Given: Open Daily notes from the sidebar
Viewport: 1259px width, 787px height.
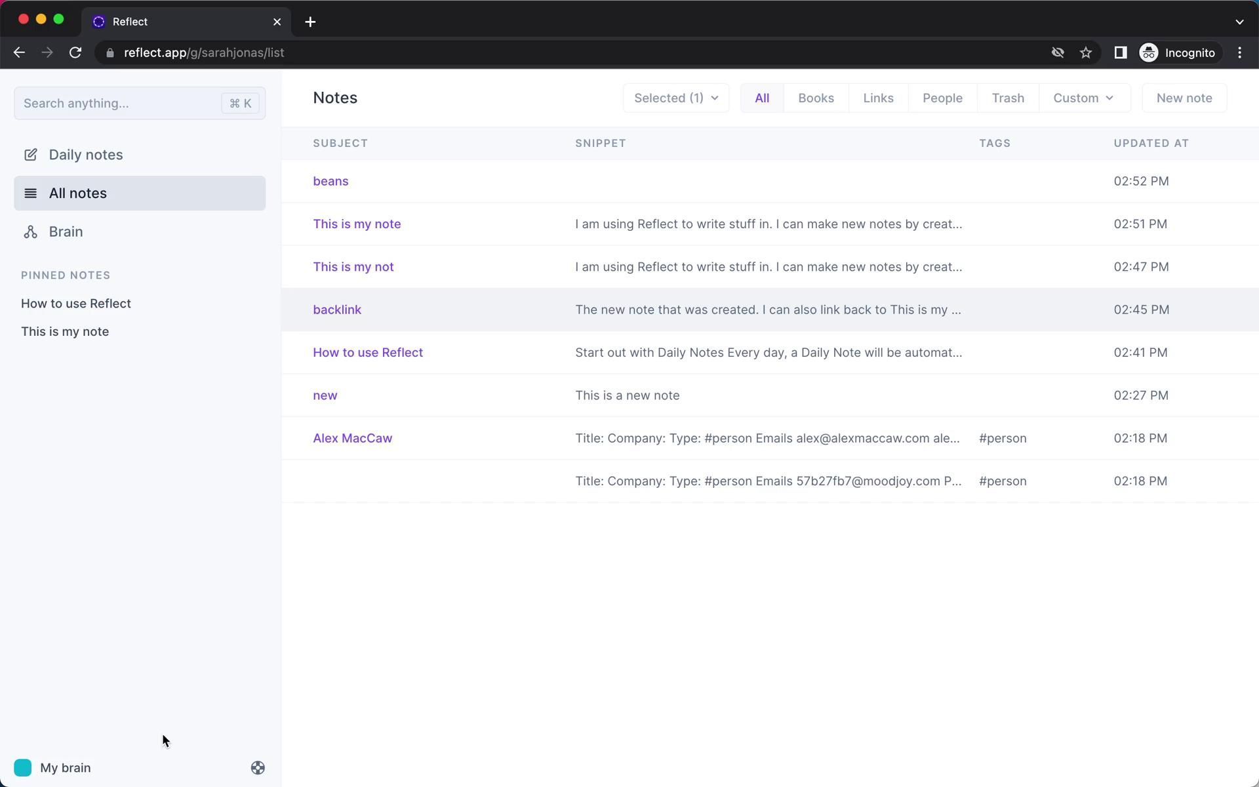Looking at the screenshot, I should click(85, 155).
